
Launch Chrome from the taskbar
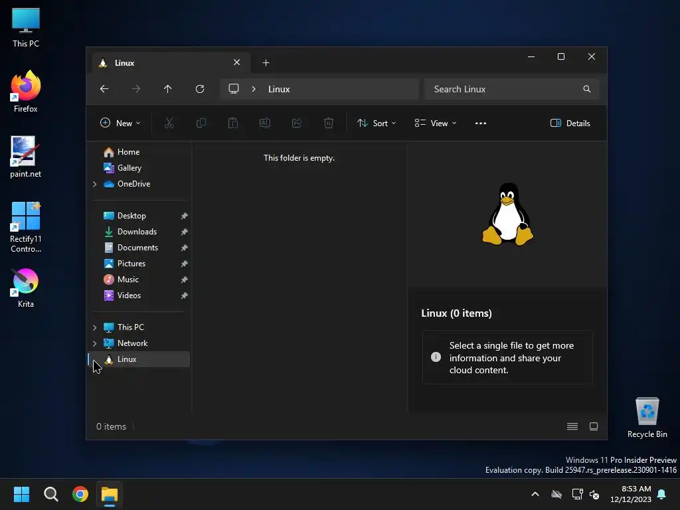[x=80, y=494]
